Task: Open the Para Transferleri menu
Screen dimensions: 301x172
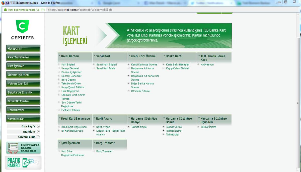Action: (x=23, y=57)
